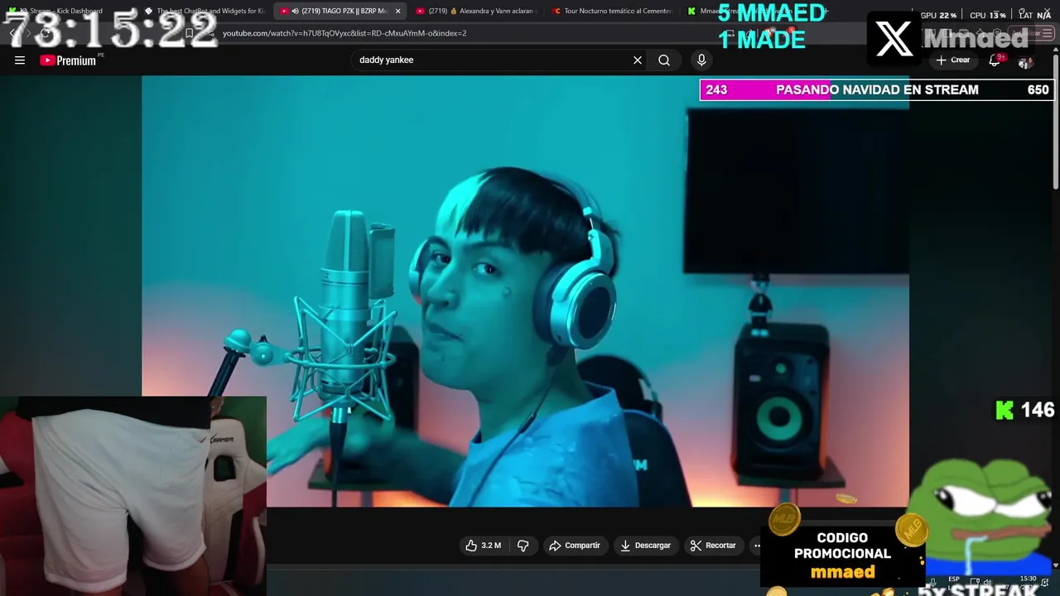Click the magnifier search button

pos(664,60)
